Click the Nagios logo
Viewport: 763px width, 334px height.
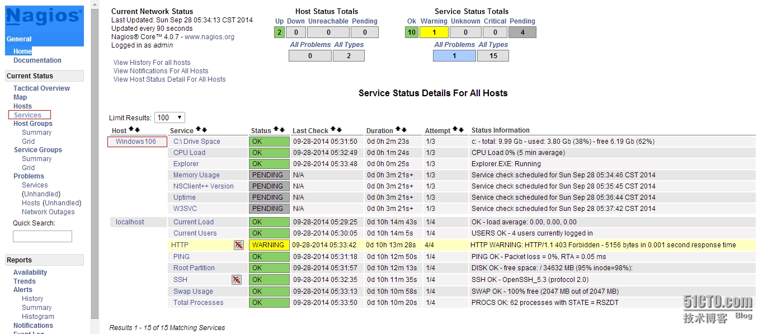(x=44, y=17)
